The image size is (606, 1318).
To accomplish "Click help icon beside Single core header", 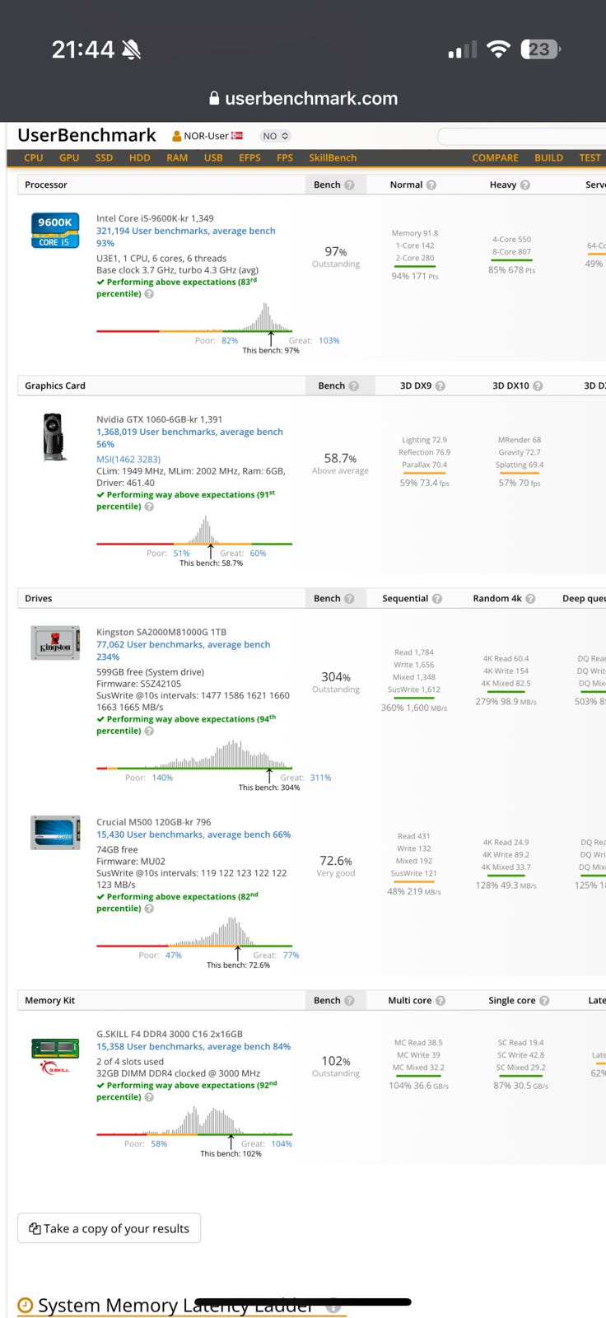I will coord(544,1000).
